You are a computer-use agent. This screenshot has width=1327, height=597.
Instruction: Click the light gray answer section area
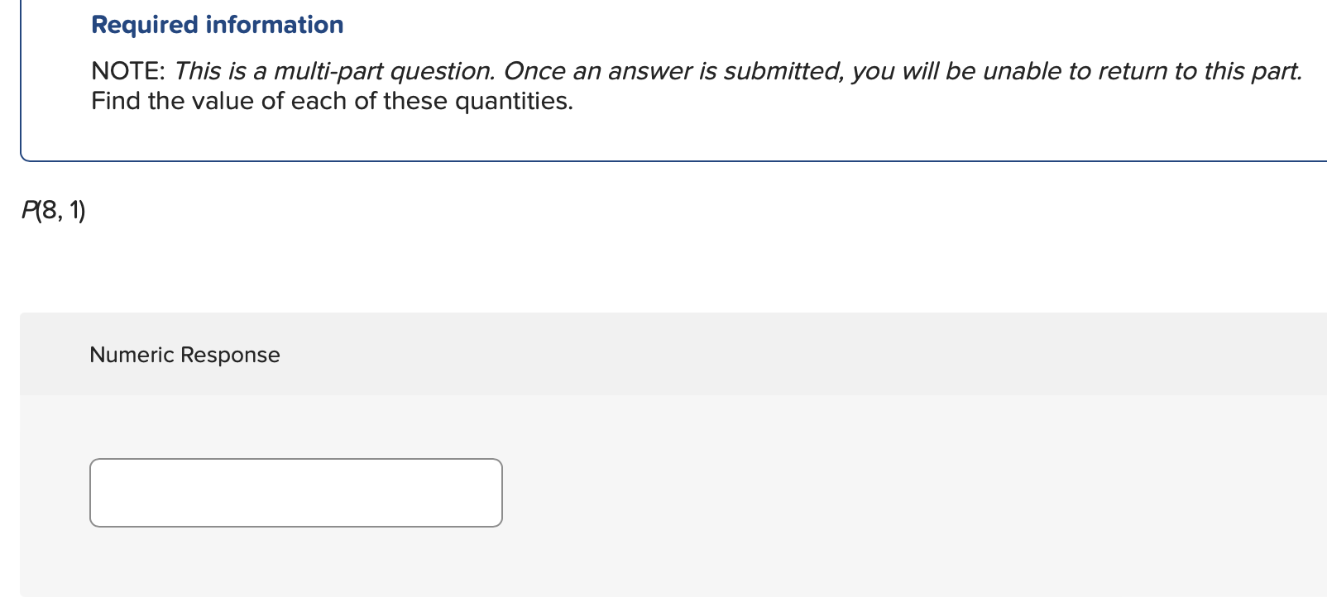pos(827,496)
